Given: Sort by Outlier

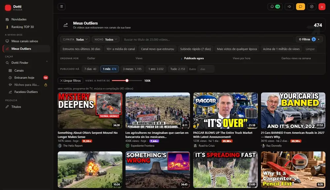Looking at the screenshot, I should (91, 58).
